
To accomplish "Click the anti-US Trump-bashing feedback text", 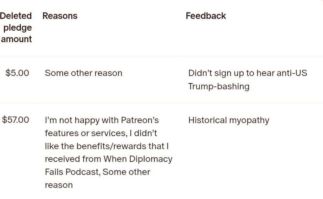I will 248,80.
